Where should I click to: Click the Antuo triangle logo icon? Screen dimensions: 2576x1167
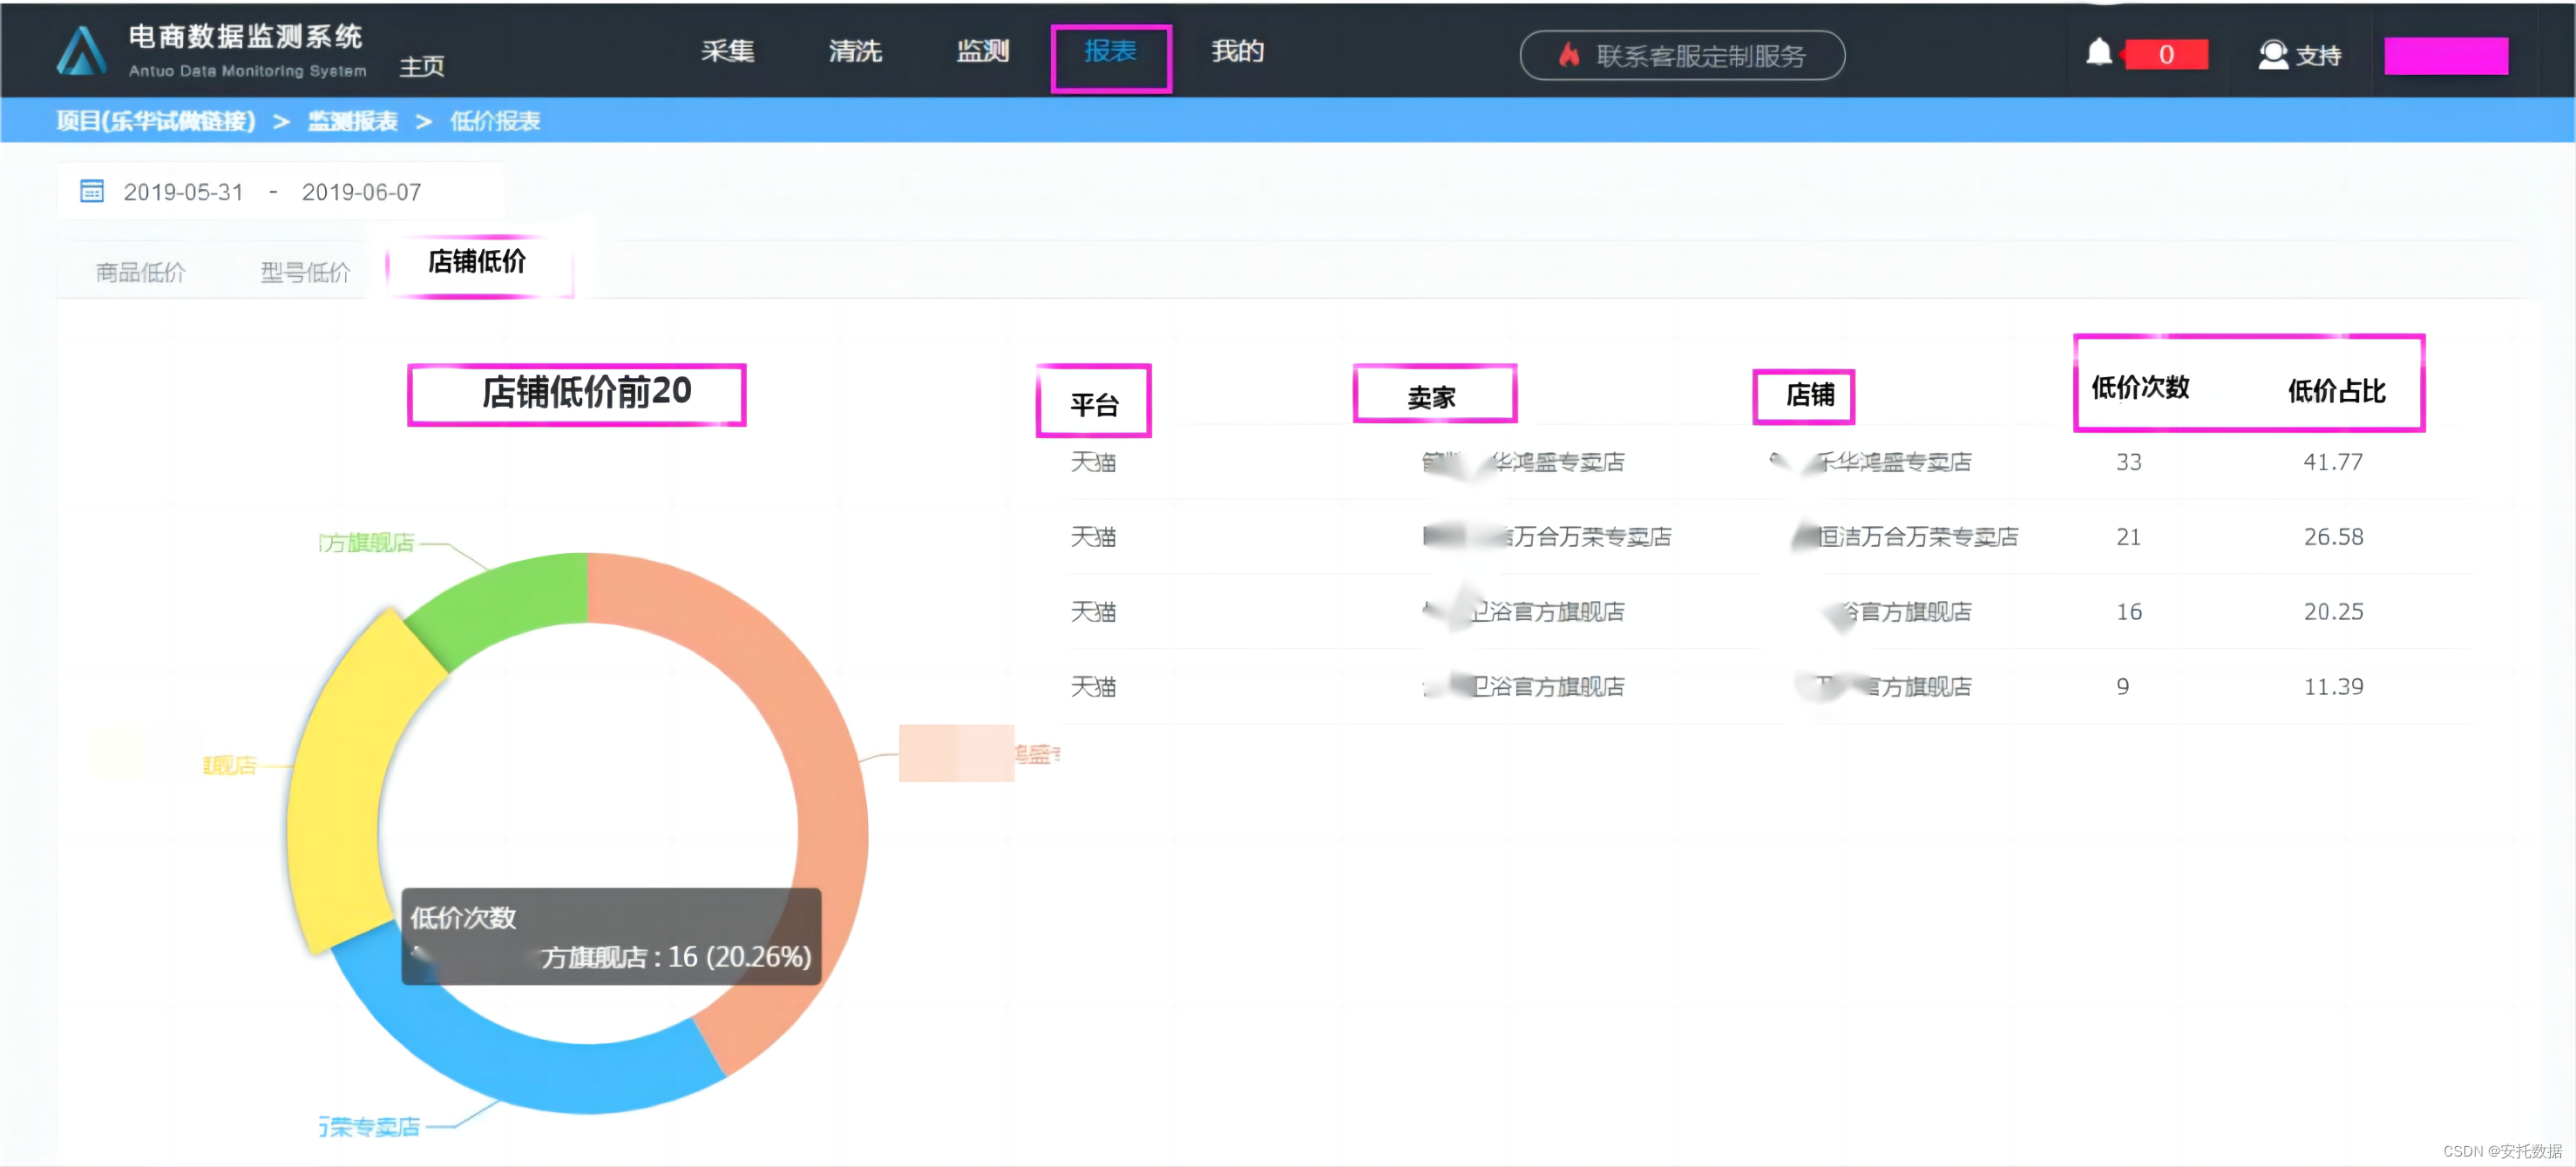[x=81, y=51]
